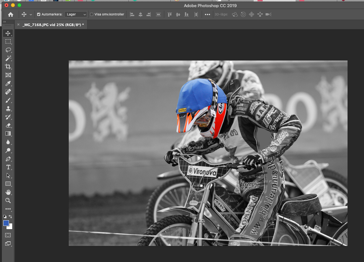Image resolution: width=364 pixels, height=262 pixels.
Task: Switch to _MG_7168.JPG document tab
Action: [x=53, y=25]
